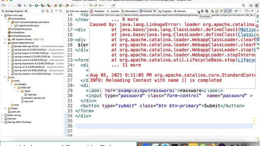260x146 pixels.
Task: Click the Coverage run icon
Action: coord(42,6)
